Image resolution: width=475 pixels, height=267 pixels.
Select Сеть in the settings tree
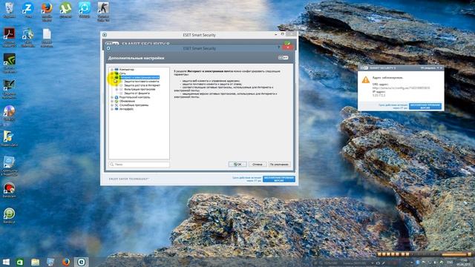pos(122,73)
